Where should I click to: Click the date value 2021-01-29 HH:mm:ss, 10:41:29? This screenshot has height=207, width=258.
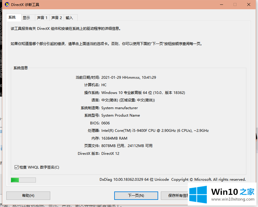point(129,78)
